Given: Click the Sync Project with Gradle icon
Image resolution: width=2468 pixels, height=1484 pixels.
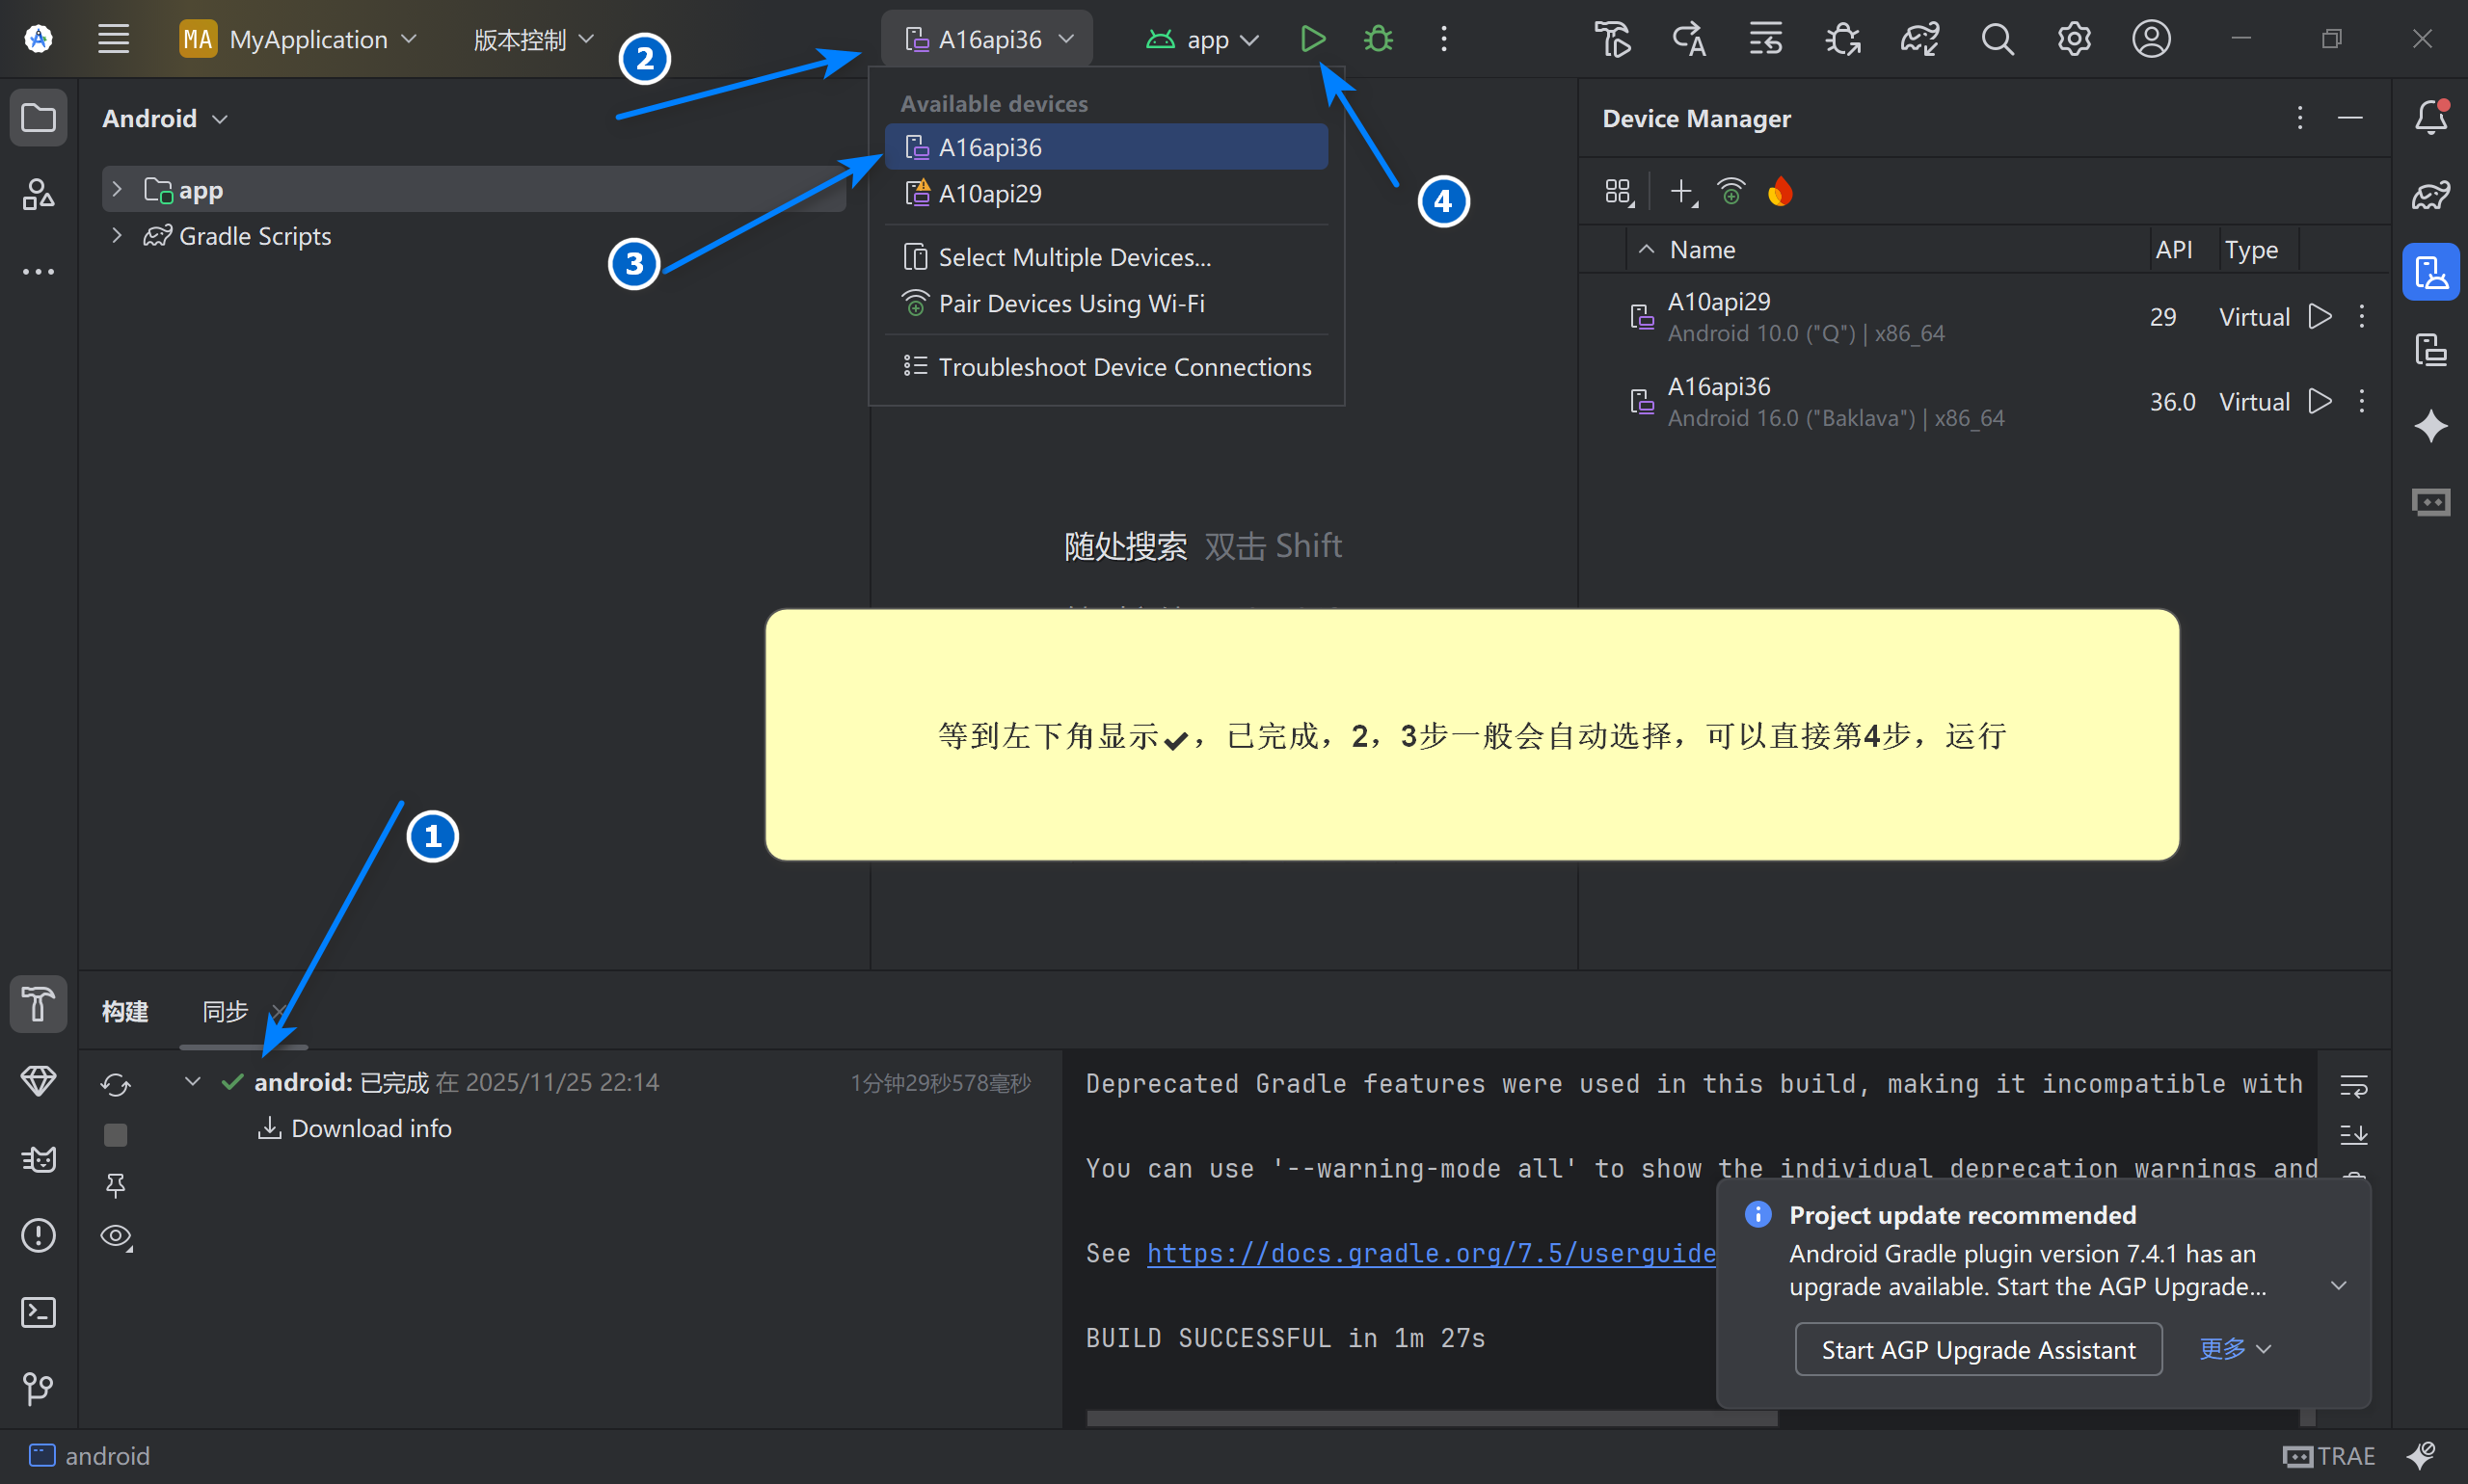Looking at the screenshot, I should point(1918,39).
